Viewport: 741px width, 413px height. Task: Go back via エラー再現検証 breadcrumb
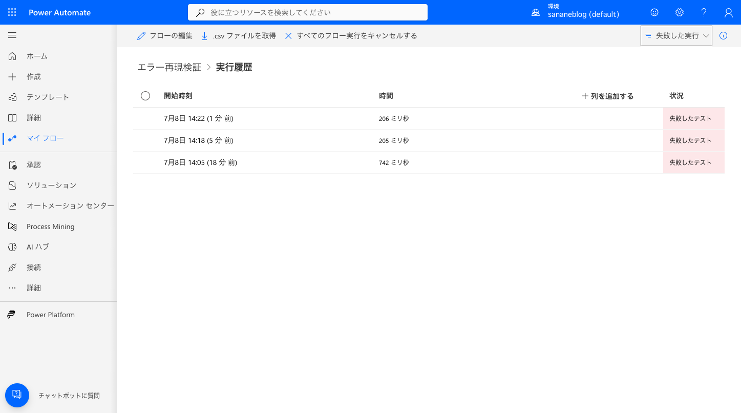(x=170, y=67)
